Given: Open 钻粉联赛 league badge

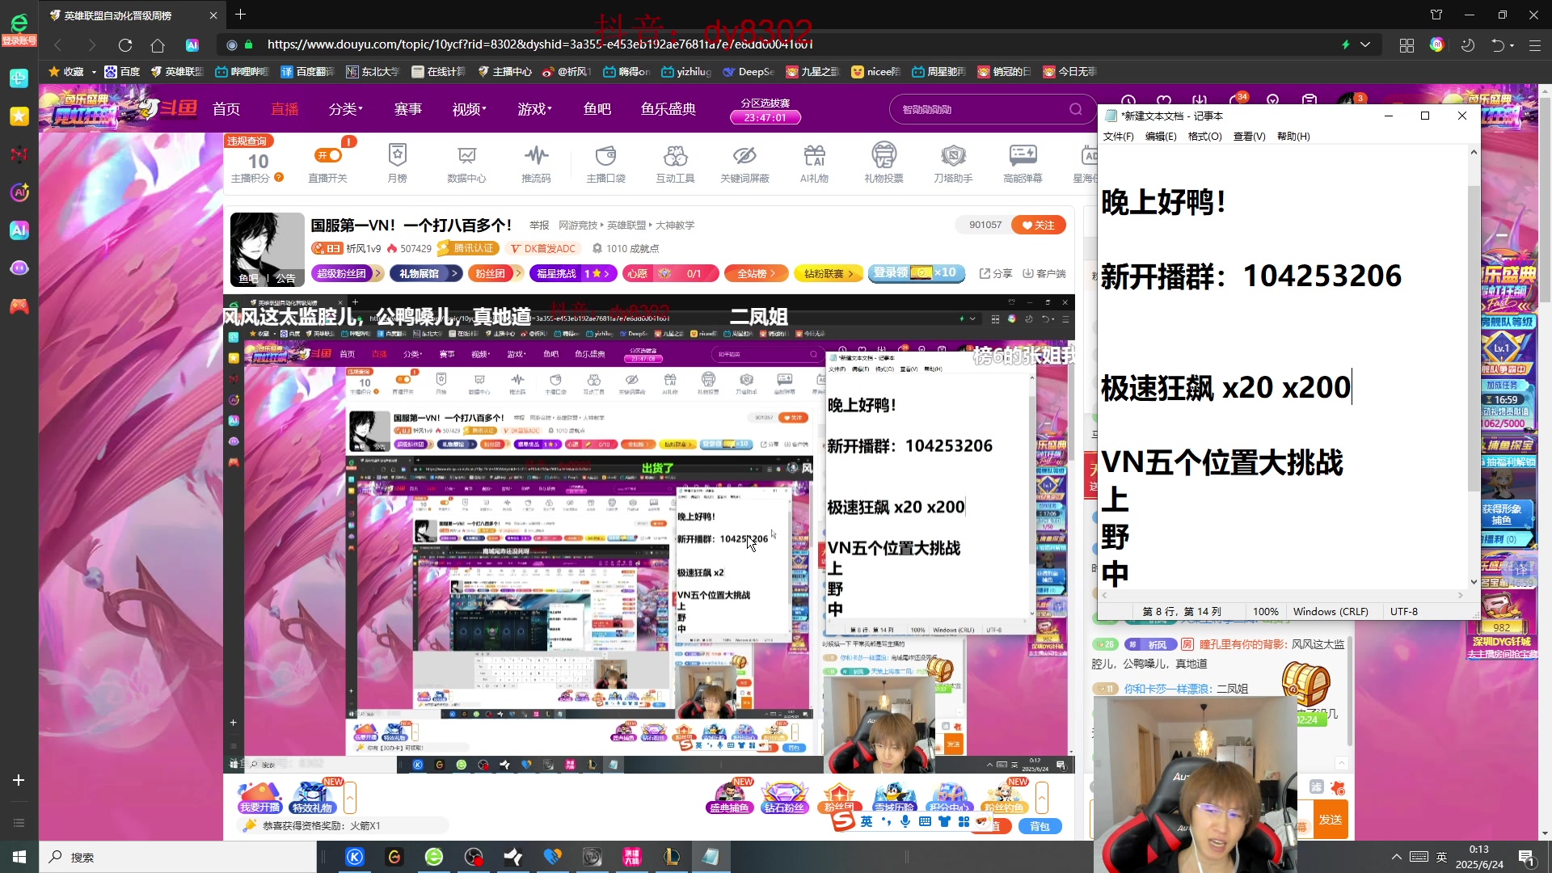Looking at the screenshot, I should tap(829, 273).
